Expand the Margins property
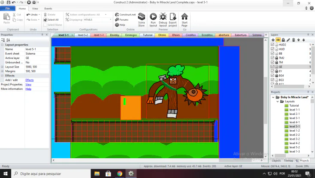The height and width of the screenshot is (178, 315). click(x=2, y=71)
